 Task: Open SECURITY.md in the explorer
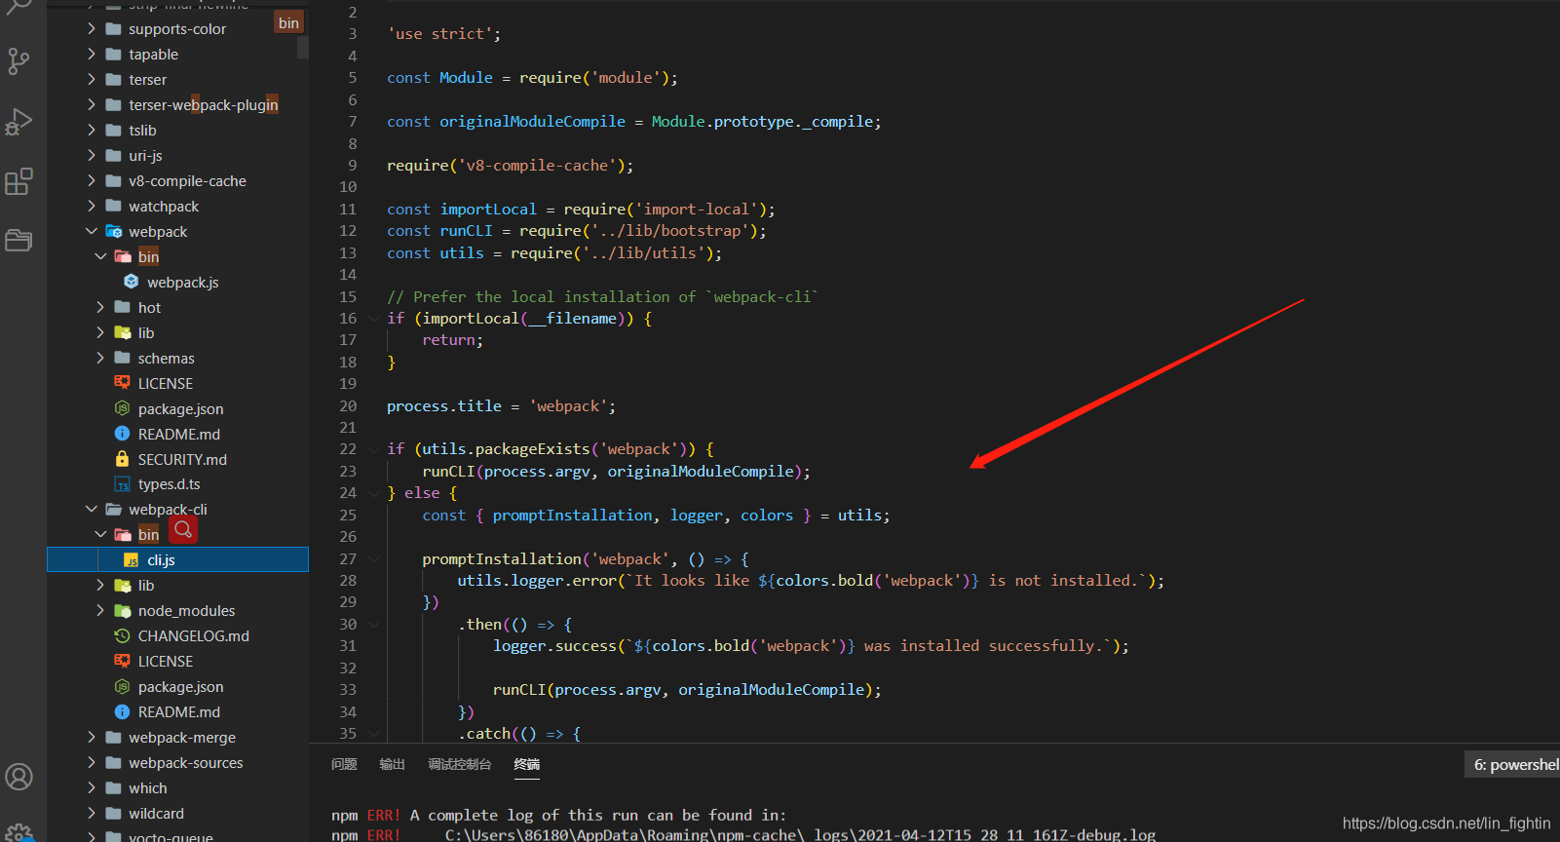[x=177, y=459]
